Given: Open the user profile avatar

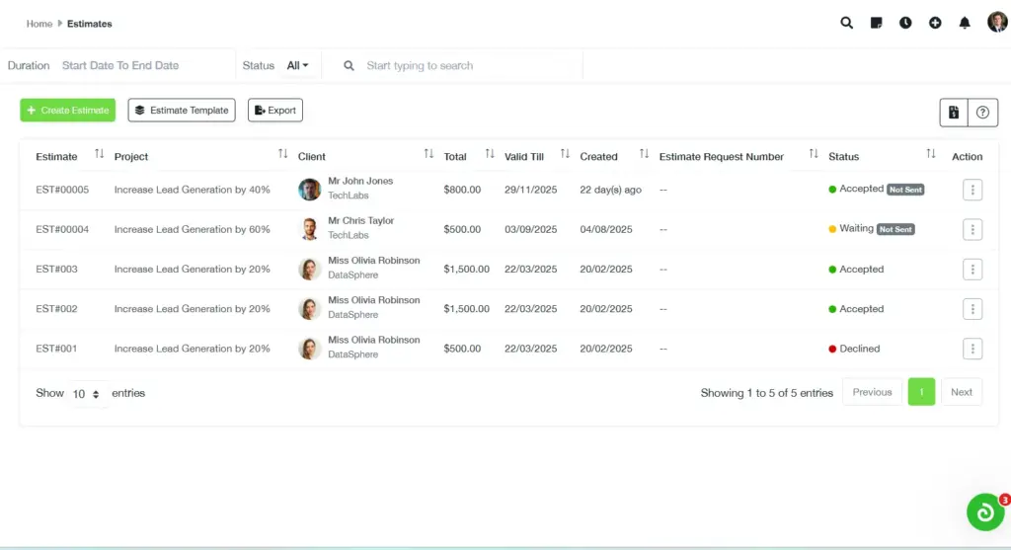Looking at the screenshot, I should click(x=997, y=22).
